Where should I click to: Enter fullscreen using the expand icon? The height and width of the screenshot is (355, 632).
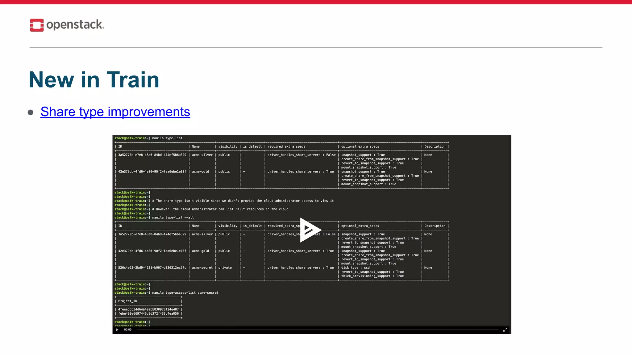click(505, 330)
